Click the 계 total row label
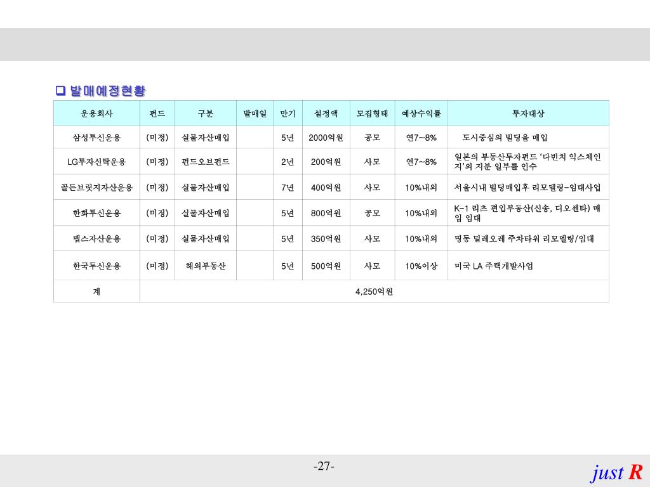Viewport: 650px width, 487px height. point(96,292)
